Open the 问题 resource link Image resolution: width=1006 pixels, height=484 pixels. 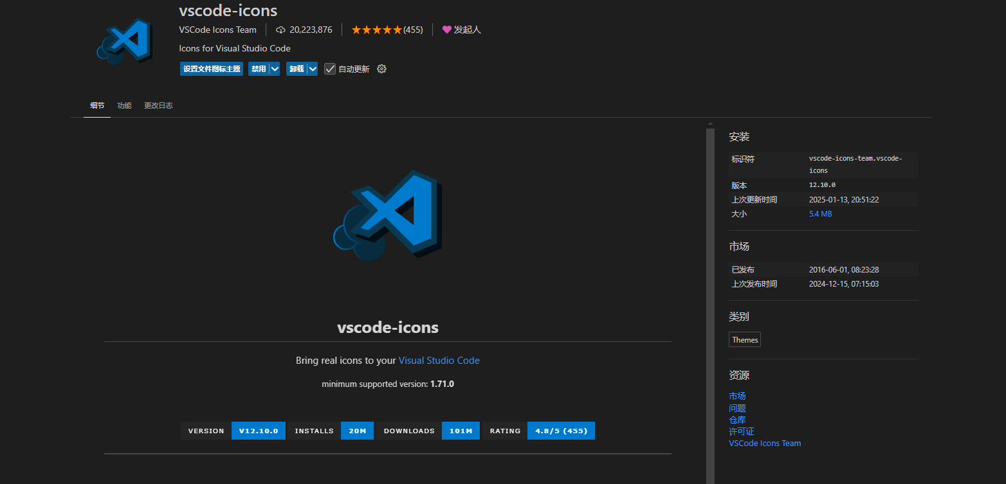click(x=737, y=408)
